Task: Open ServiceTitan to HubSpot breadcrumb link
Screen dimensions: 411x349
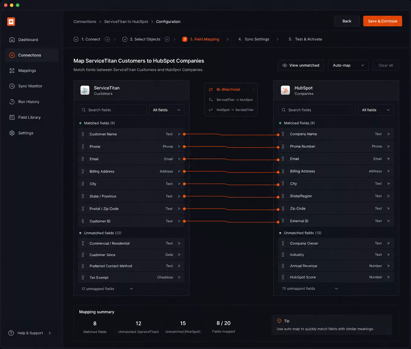Action: pyautogui.click(x=126, y=21)
